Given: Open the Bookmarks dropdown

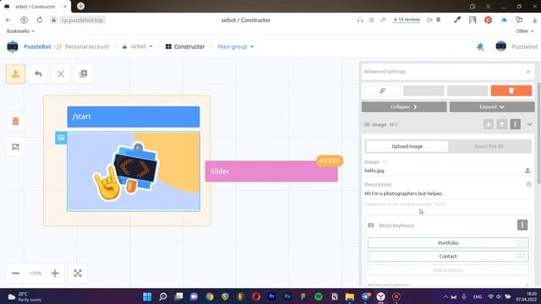Looking at the screenshot, I should click(x=20, y=31).
